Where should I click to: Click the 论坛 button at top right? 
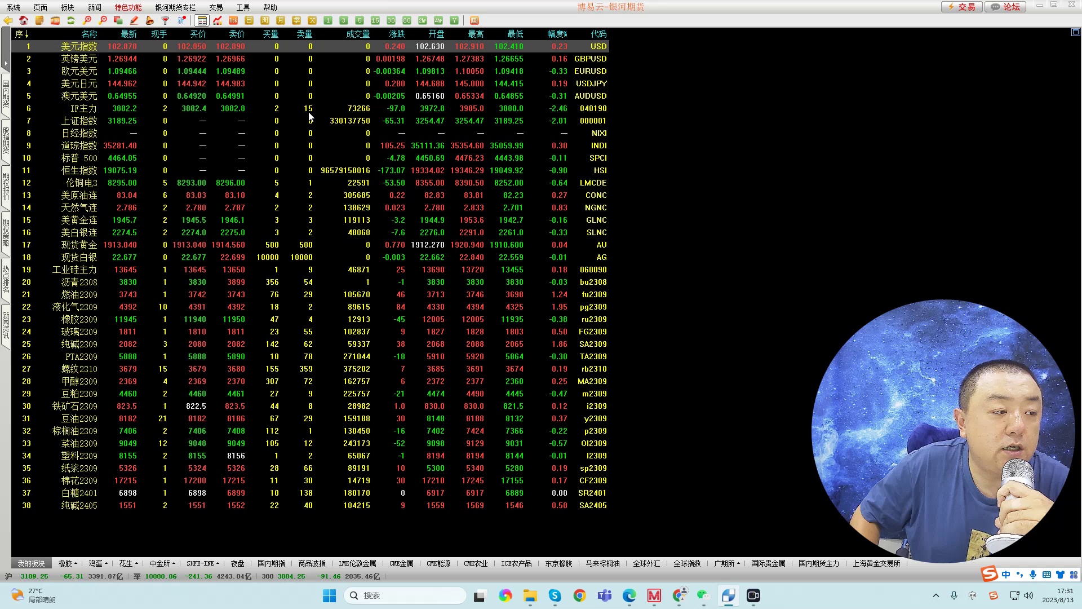point(1005,7)
